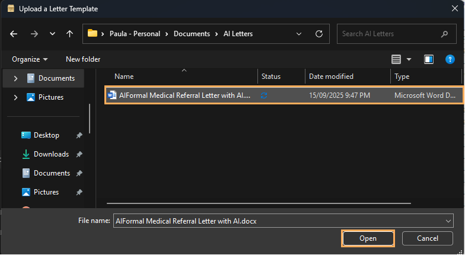Click the search magnifier icon
Viewport: 465px width, 255px height.
point(444,34)
